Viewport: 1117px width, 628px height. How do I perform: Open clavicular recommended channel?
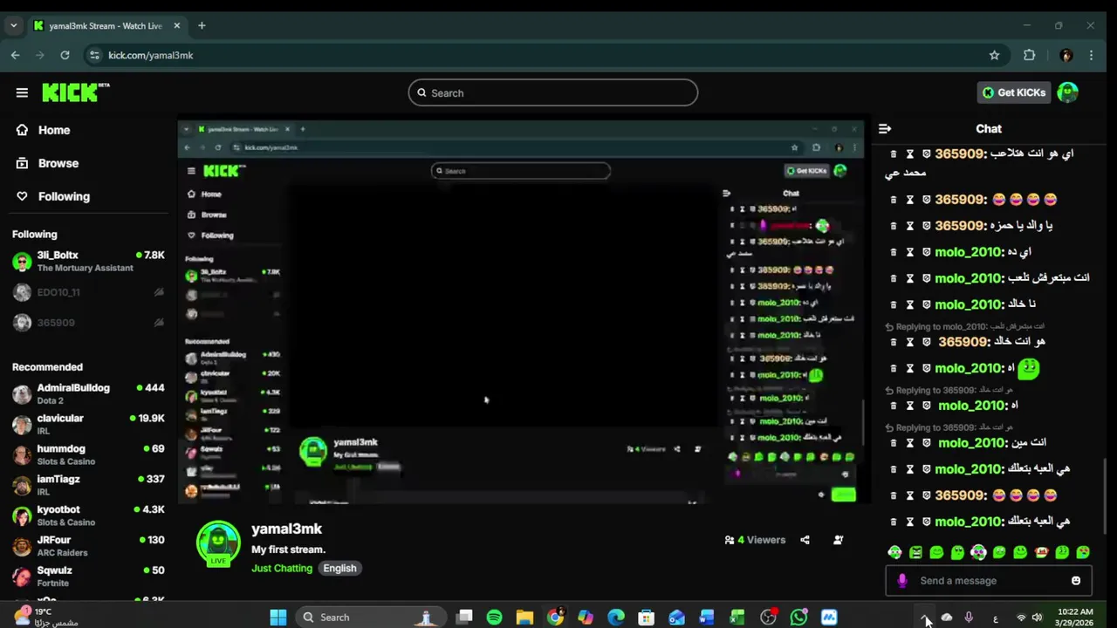[x=88, y=424]
